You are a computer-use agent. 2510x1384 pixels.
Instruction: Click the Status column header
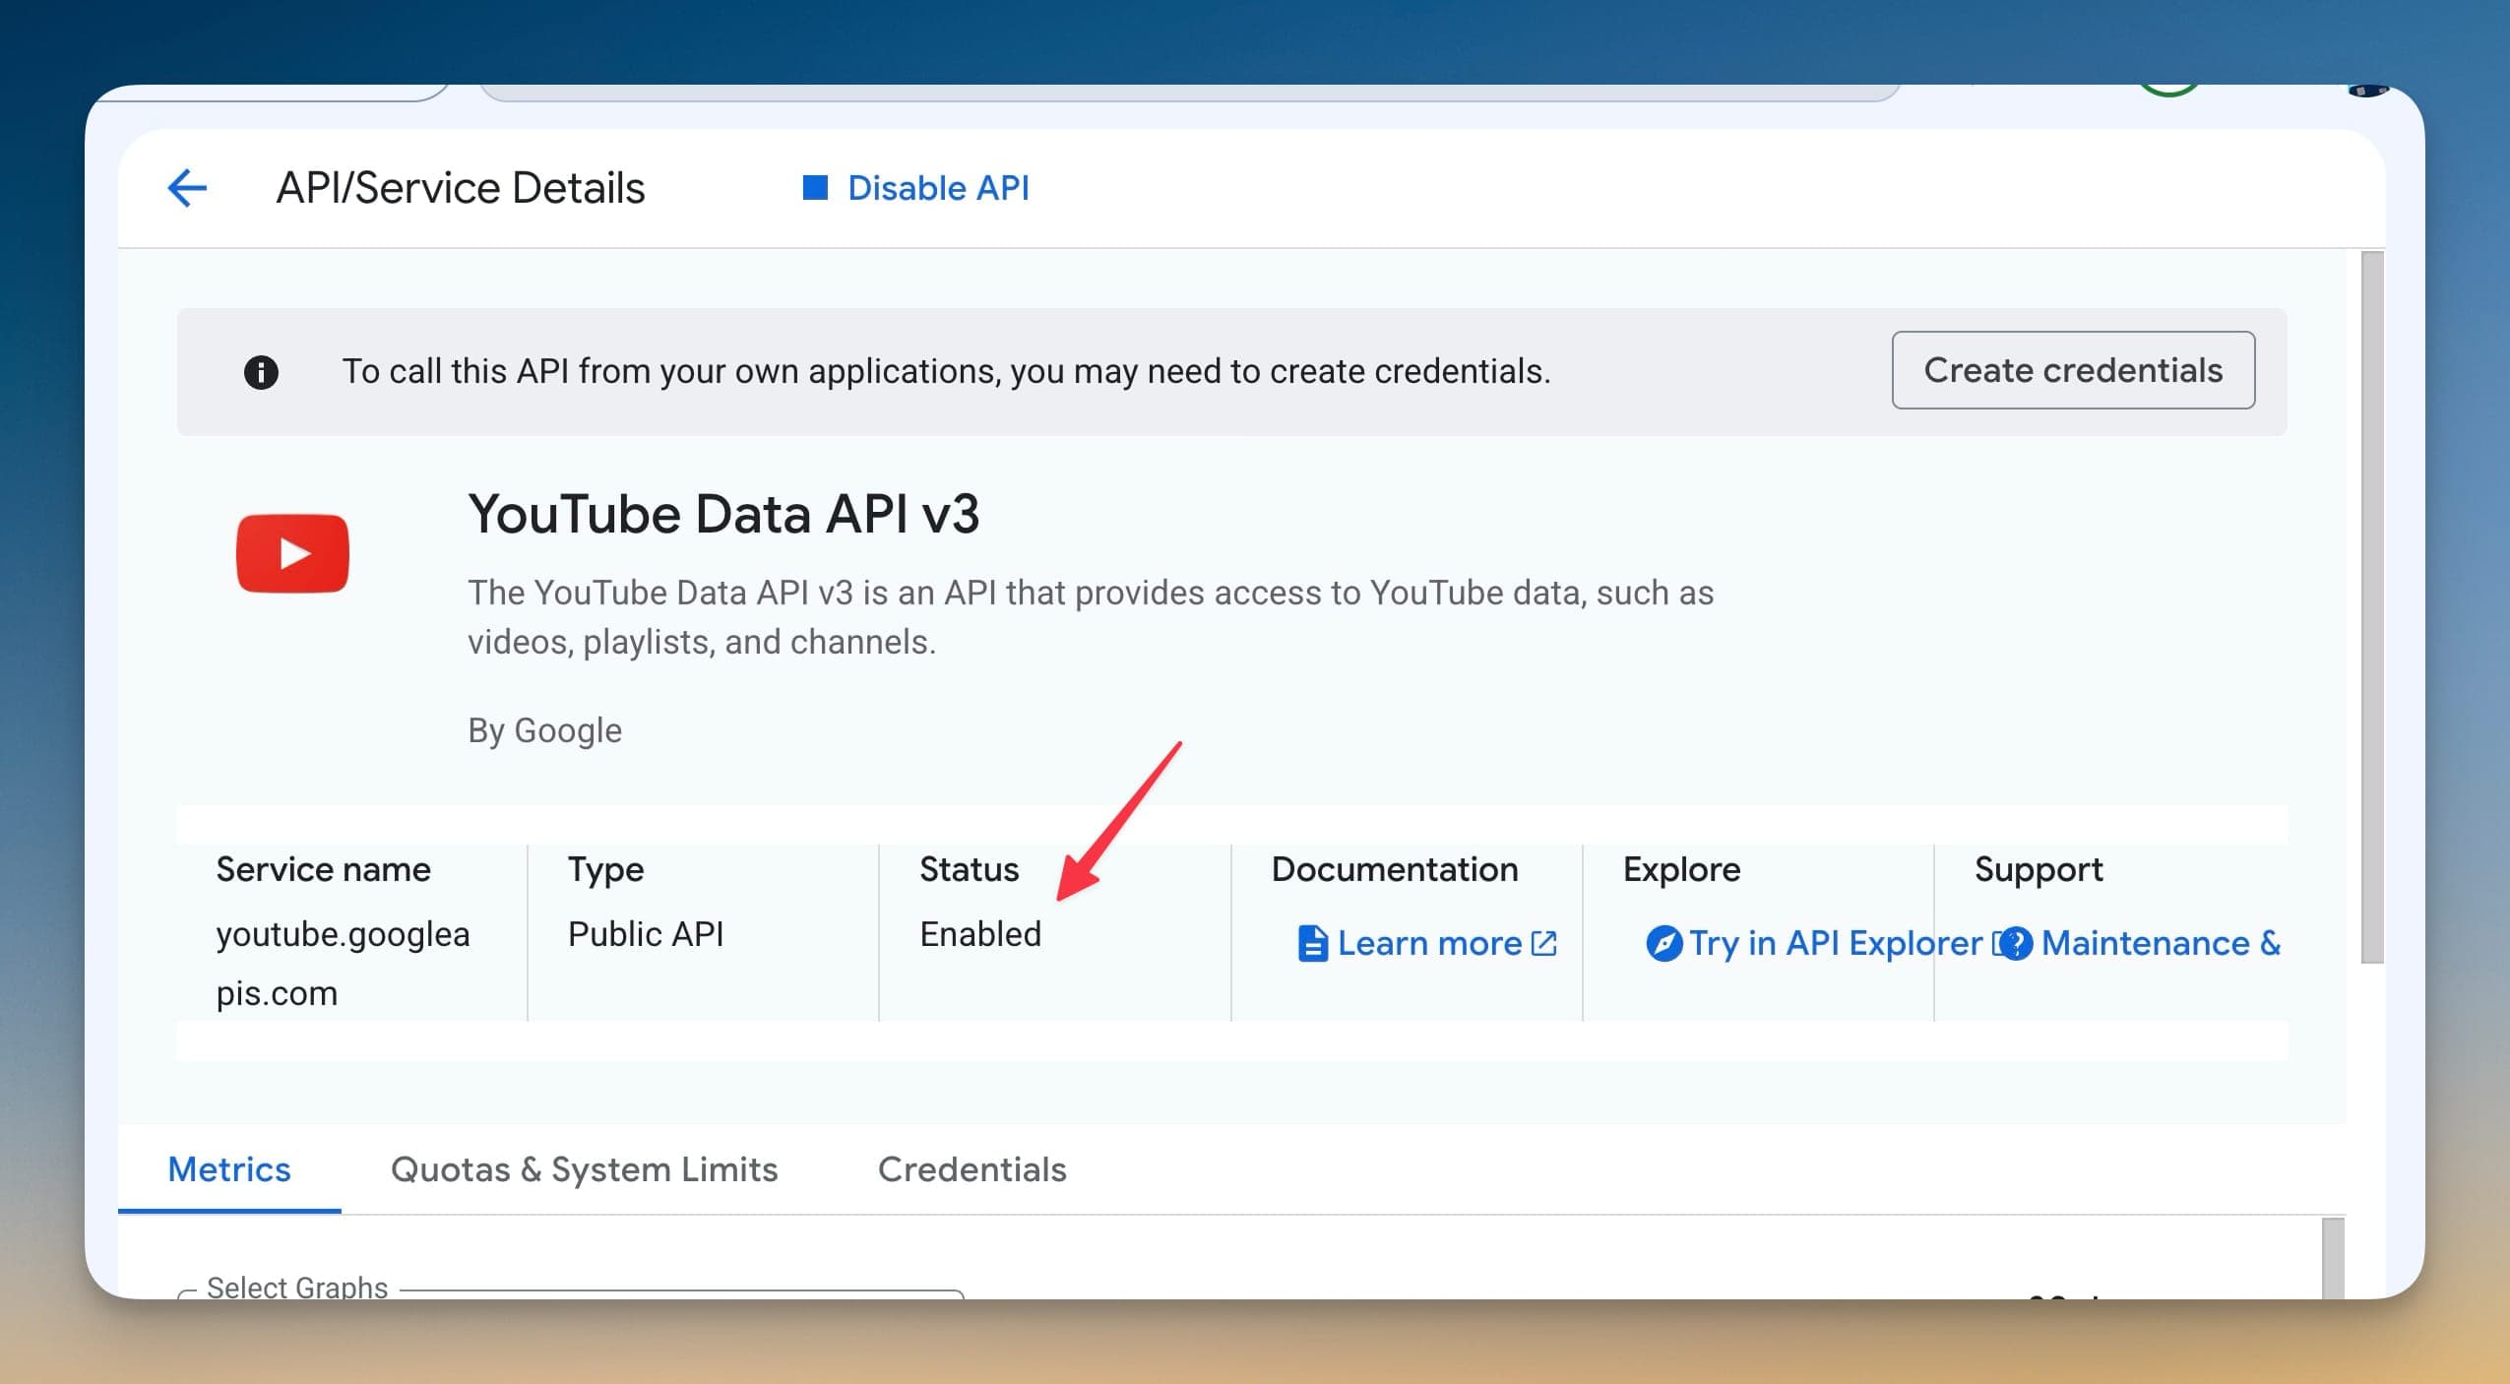pos(970,869)
